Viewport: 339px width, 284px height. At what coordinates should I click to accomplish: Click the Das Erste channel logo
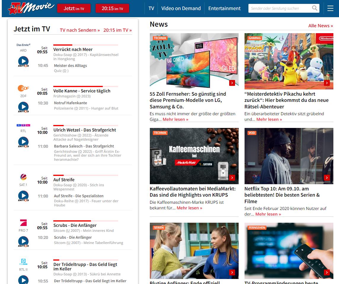23,45
